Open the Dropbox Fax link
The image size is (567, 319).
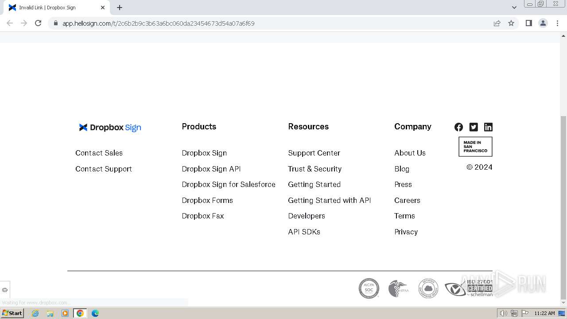click(203, 216)
